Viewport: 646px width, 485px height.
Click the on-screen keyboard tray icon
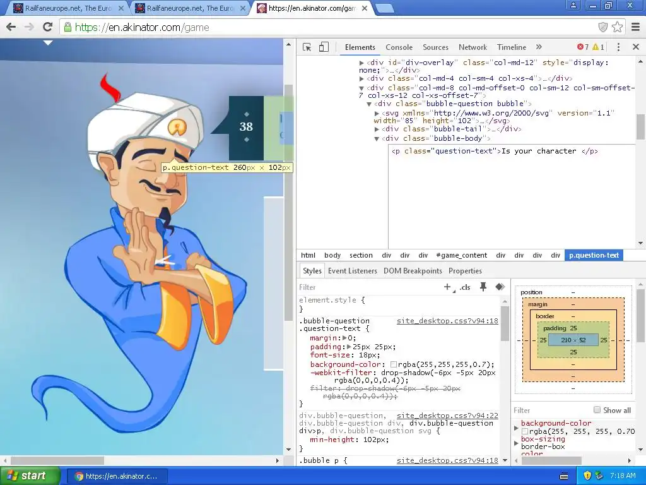click(564, 476)
